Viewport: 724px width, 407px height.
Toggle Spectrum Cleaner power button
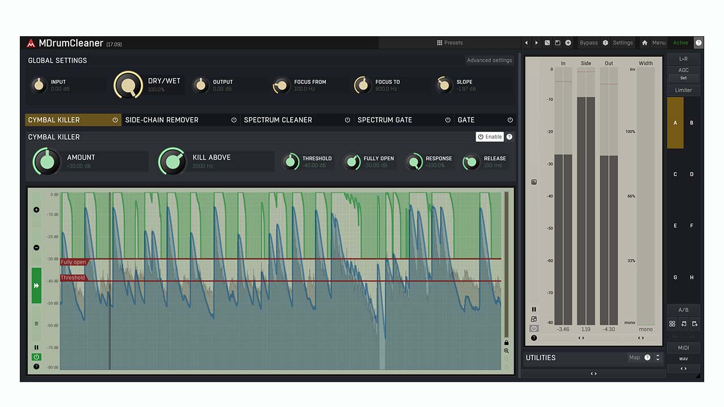point(347,120)
